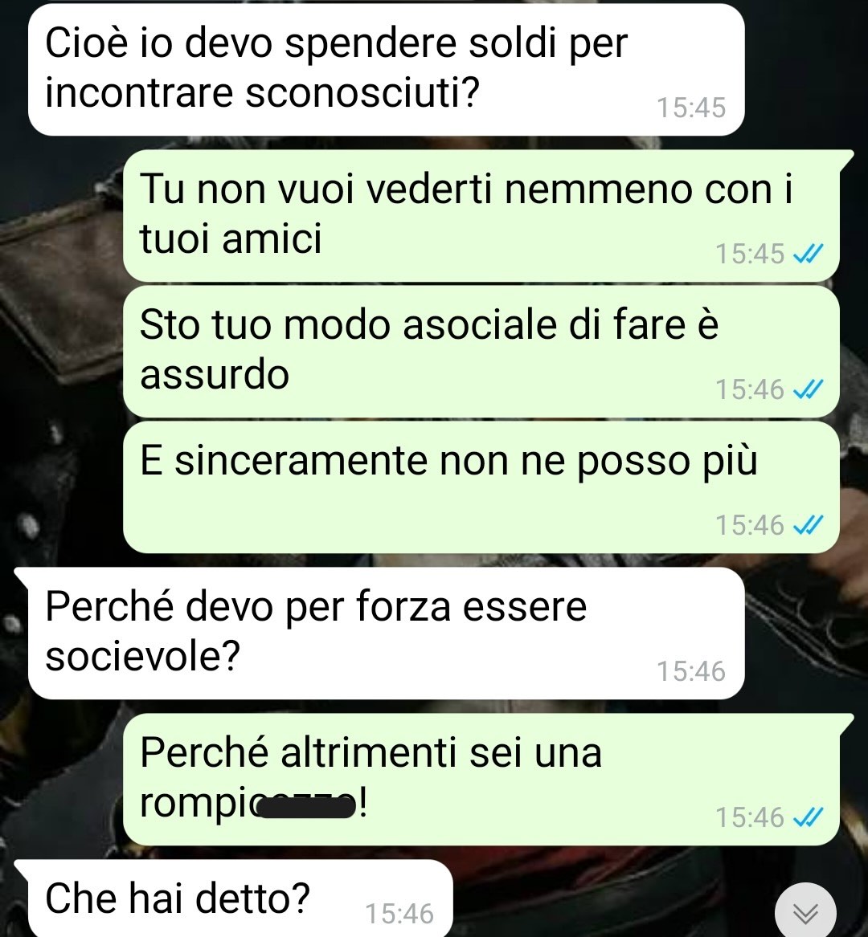
Task: Tap the 15:46 timestamp beside 'Che hai detto?'
Action: [x=399, y=914]
